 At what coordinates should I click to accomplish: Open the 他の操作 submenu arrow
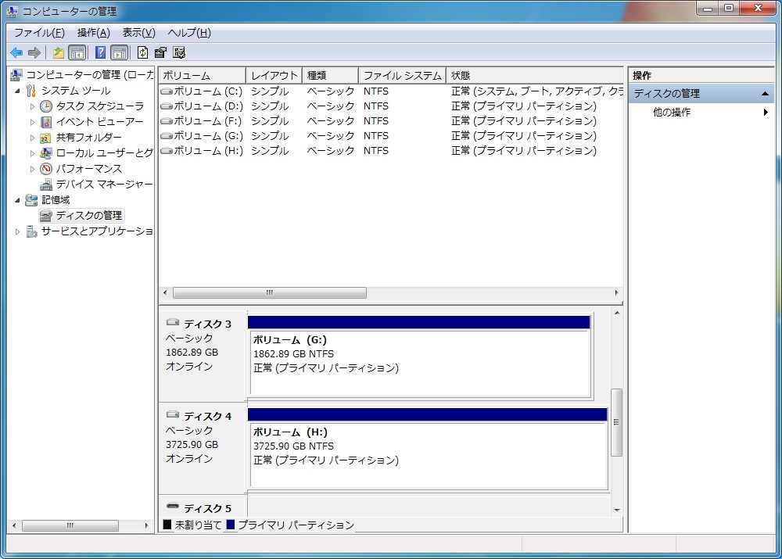766,113
